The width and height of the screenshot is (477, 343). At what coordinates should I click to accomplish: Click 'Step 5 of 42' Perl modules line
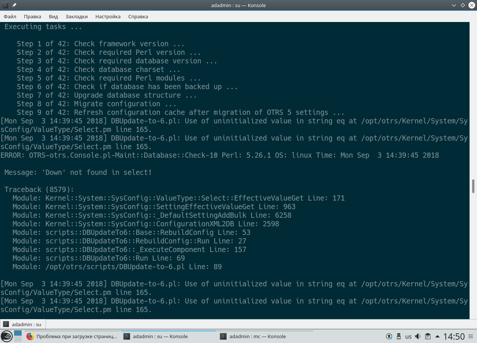tap(109, 78)
